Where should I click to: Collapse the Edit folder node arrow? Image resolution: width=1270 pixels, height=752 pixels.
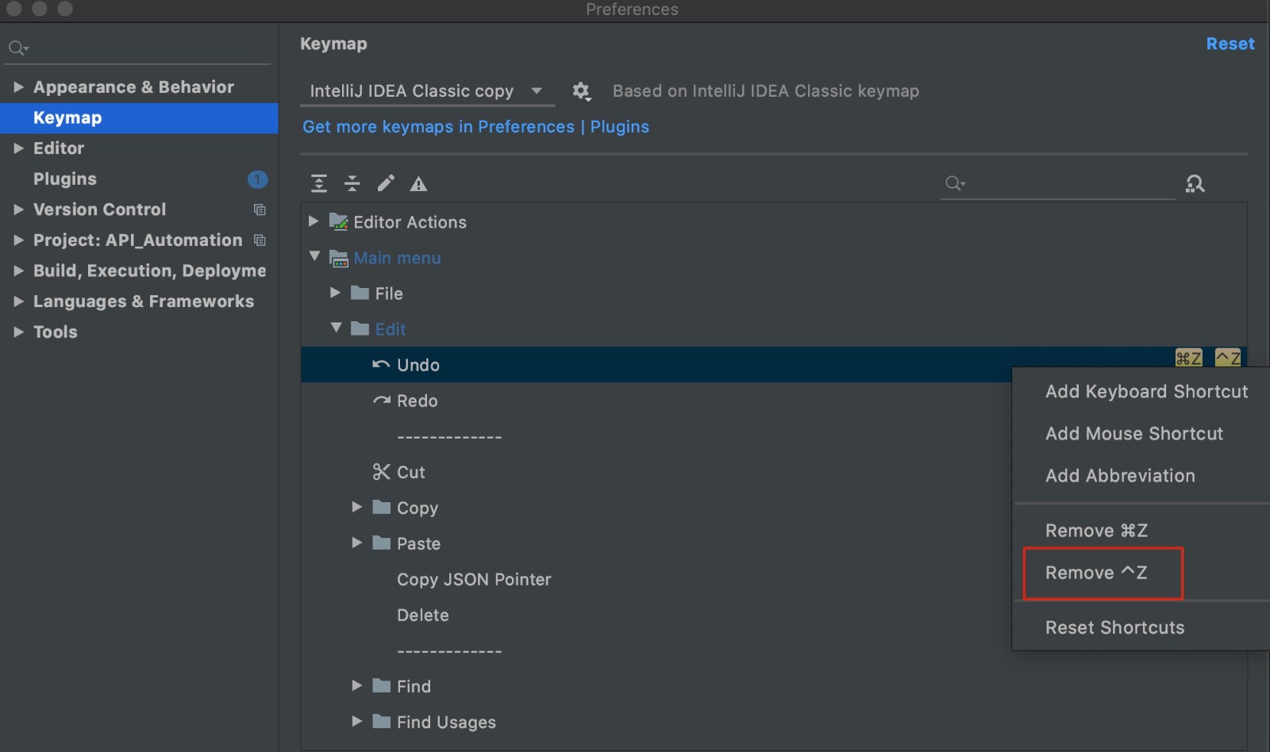(x=336, y=328)
